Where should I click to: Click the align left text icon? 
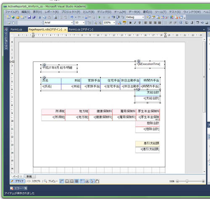(x=146, y=23)
